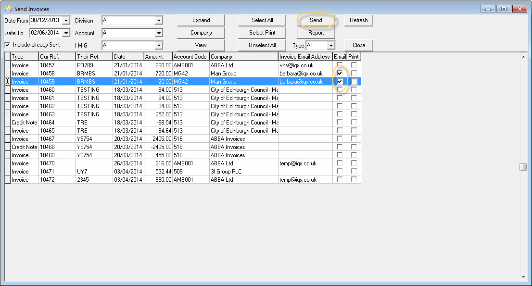Click the vertical scrollbar thumb
The width and height of the screenshot is (532, 286).
[x=523, y=167]
